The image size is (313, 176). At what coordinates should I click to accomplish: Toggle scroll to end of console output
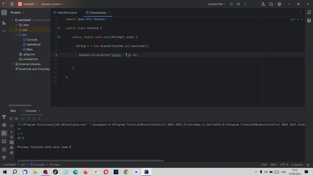12,142
